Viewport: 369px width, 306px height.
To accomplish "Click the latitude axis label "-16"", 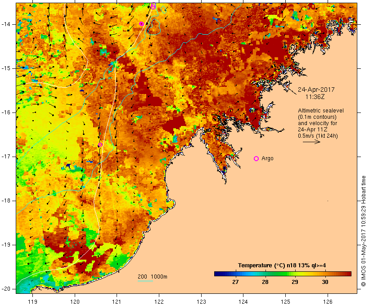I will click(x=6, y=112).
